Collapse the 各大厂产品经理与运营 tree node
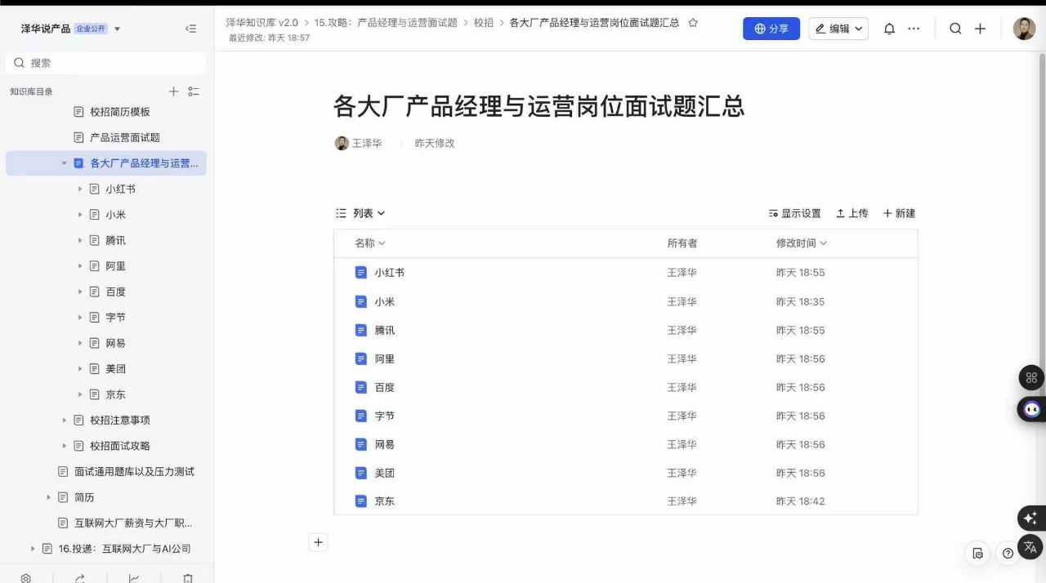This screenshot has height=583, width=1046. (65, 163)
